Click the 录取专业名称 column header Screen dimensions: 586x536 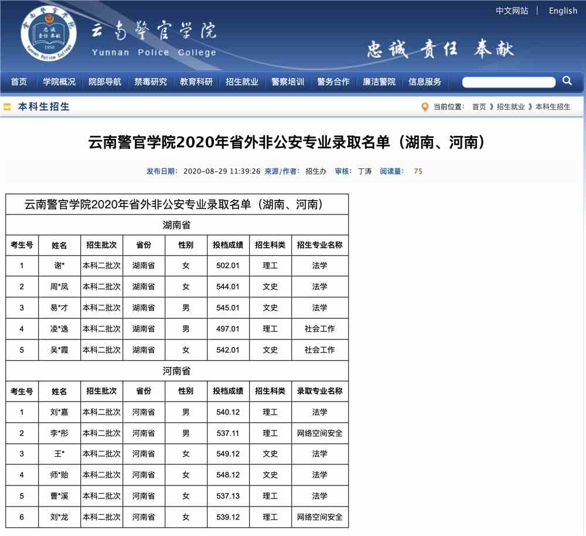point(320,391)
